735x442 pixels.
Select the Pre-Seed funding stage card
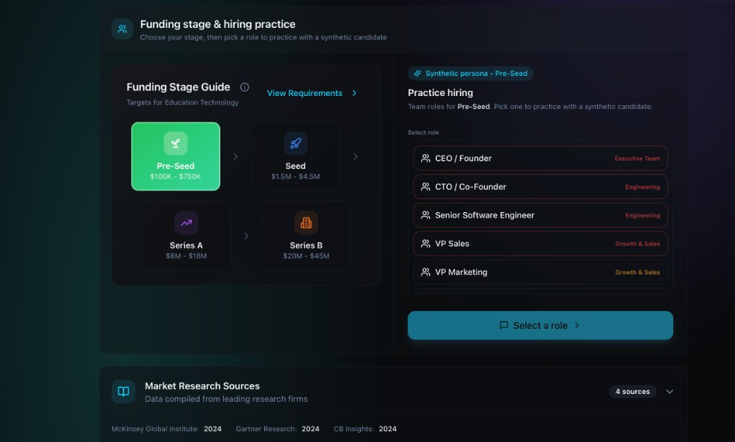176,156
